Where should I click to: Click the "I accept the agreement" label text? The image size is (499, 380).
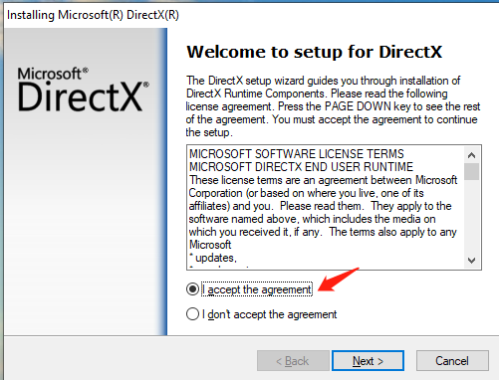click(x=257, y=289)
